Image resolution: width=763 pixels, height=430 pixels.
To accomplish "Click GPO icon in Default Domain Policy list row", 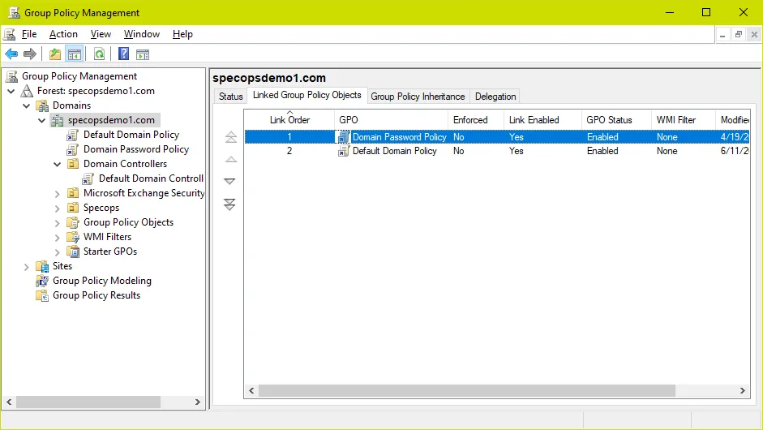I will (344, 151).
